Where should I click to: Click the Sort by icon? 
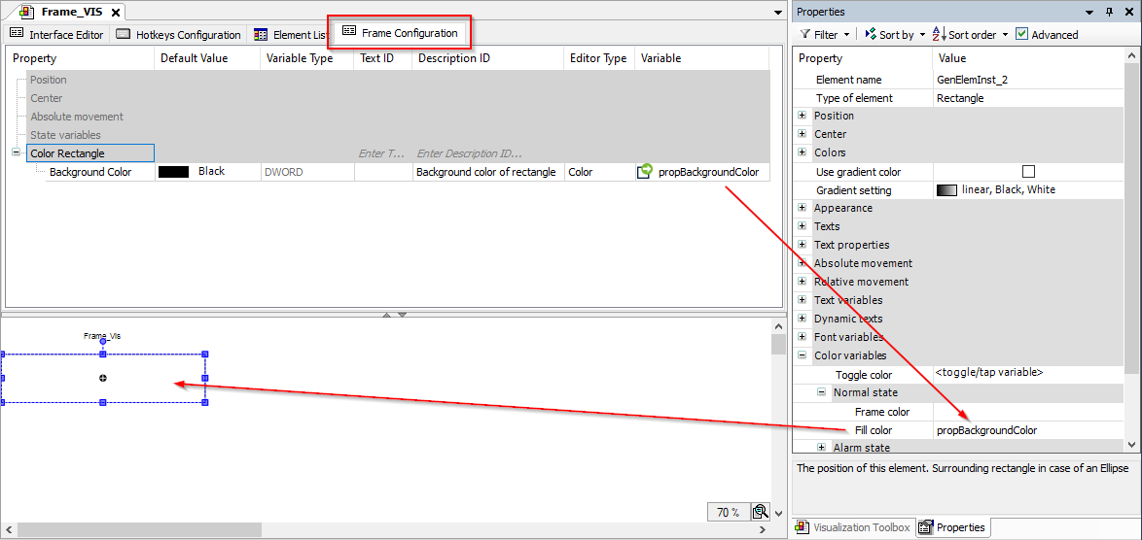pos(871,34)
